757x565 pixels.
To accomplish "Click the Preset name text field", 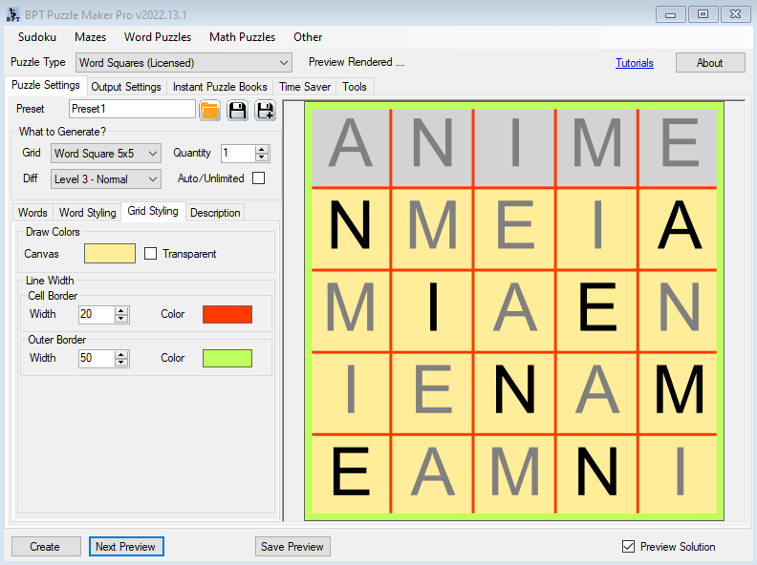I will 132,109.
